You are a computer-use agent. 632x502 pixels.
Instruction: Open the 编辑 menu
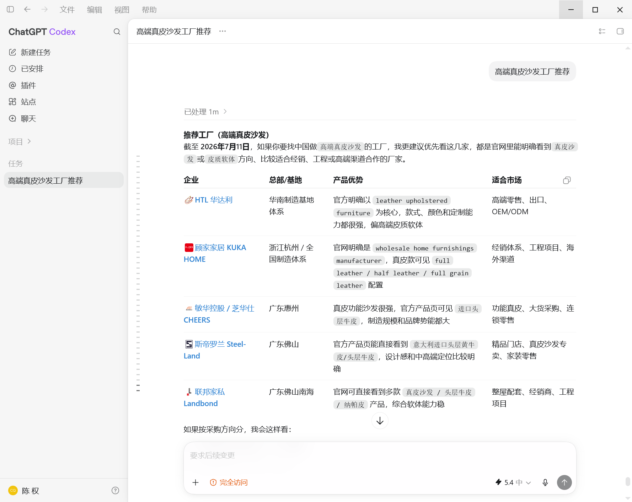(x=95, y=10)
